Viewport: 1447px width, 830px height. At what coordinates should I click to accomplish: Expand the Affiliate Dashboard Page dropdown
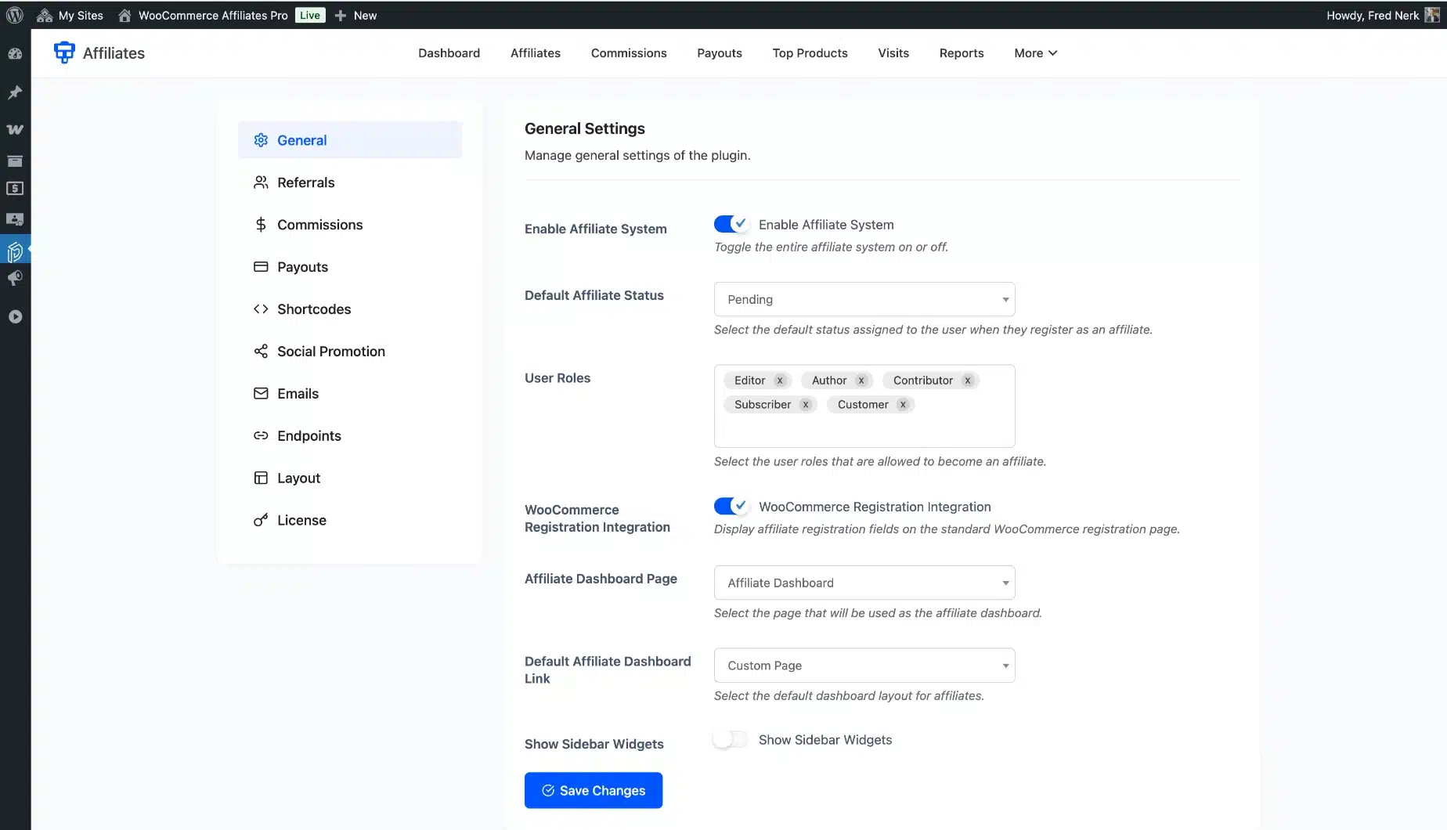pos(864,583)
